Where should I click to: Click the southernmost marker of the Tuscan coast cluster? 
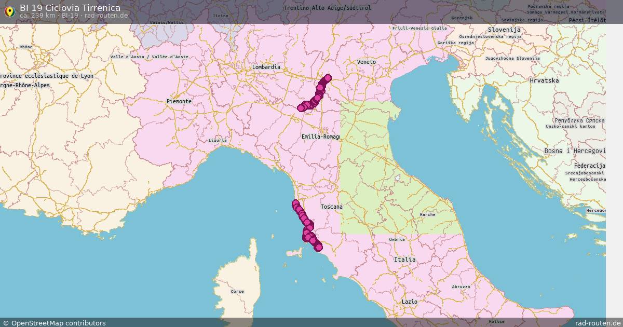318,248
